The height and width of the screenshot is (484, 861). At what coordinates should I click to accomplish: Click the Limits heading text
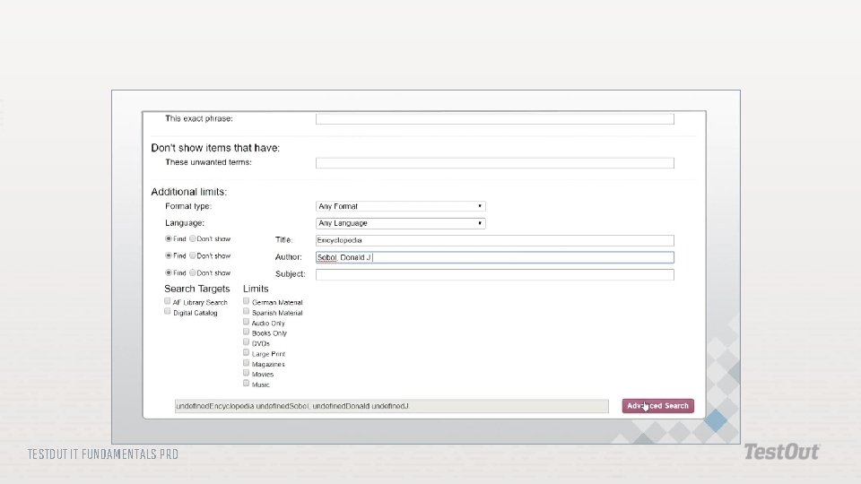point(256,289)
